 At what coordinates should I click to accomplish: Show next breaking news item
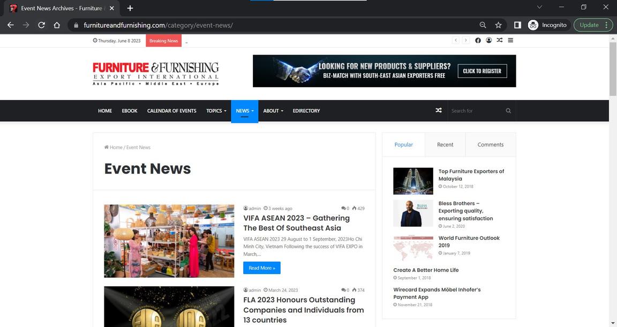click(x=465, y=40)
